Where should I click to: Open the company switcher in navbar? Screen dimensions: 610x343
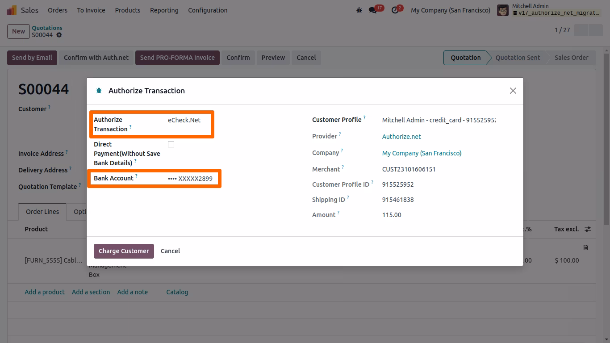(451, 10)
